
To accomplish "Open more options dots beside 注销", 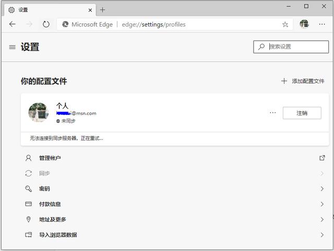I will point(272,113).
